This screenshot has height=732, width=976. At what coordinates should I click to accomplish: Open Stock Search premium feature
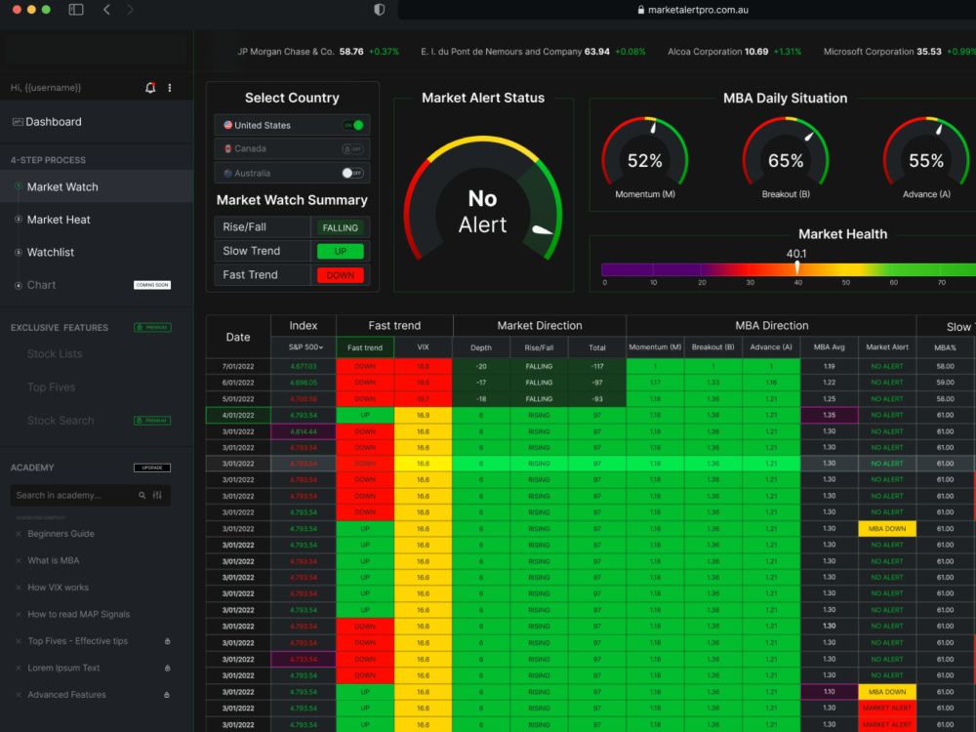coord(61,421)
